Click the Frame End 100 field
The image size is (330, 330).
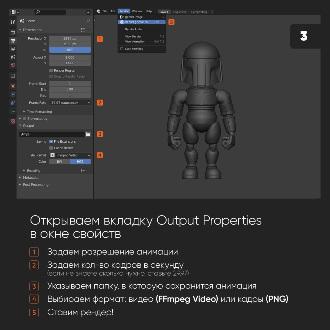pyautogui.click(x=70, y=89)
